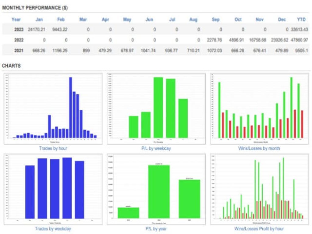Image resolution: width=312 pixels, height=234 pixels.
Task: Open "Wins/Losses Profit by hour" caption link
Action: point(259,229)
